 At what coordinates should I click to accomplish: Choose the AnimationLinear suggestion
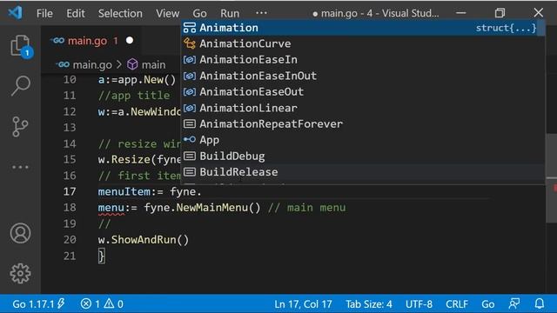coord(363,108)
